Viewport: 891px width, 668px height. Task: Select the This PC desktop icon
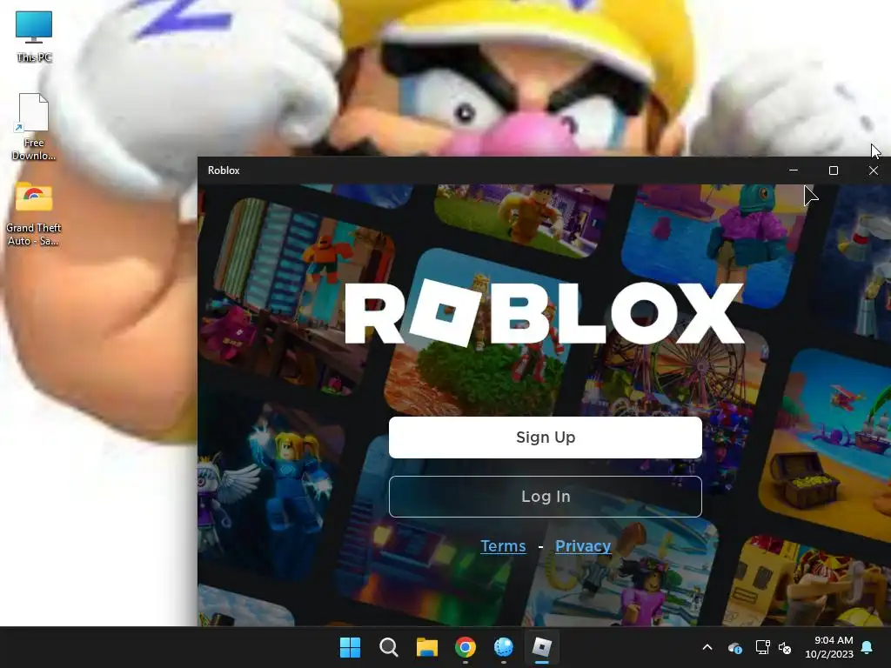(x=34, y=37)
